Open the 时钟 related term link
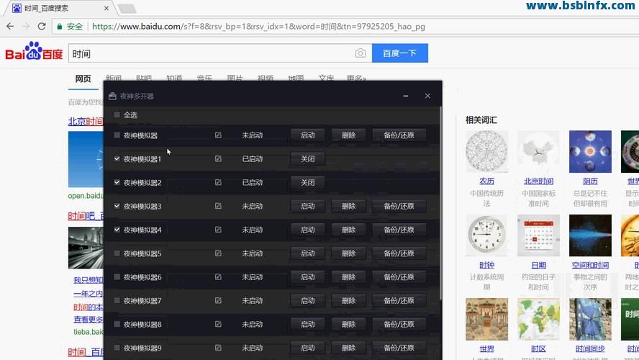 (486, 265)
